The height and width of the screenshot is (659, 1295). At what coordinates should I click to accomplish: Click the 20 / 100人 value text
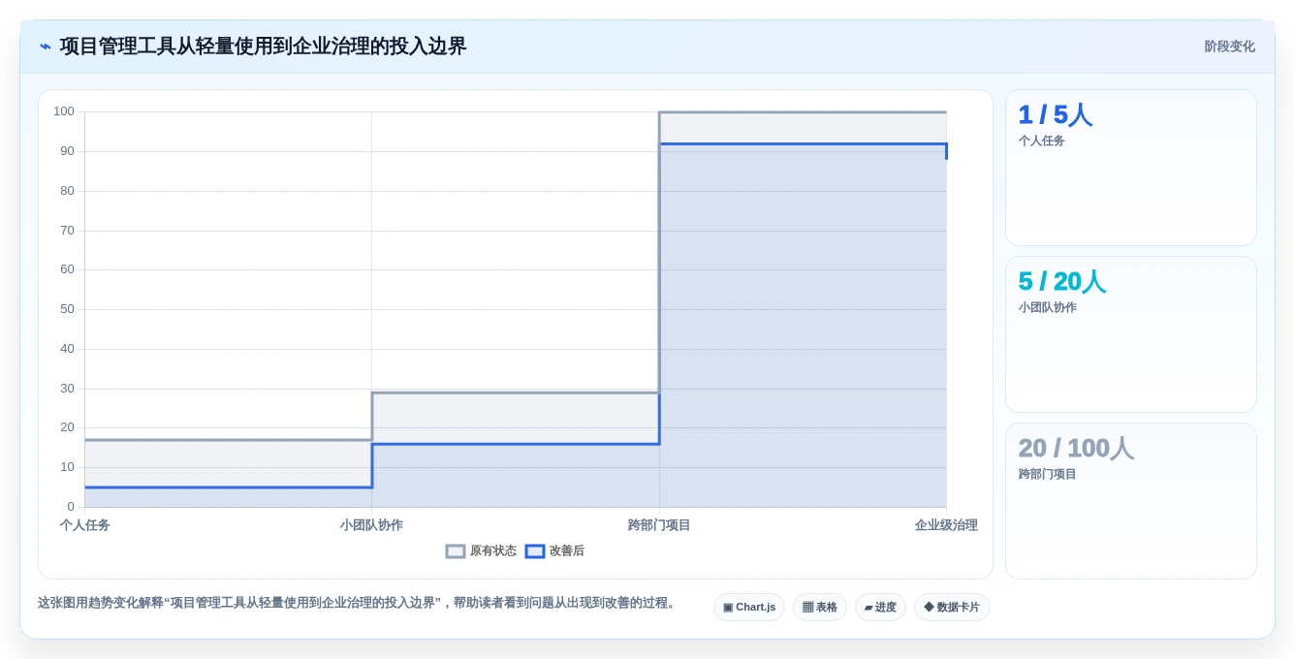click(x=1076, y=449)
